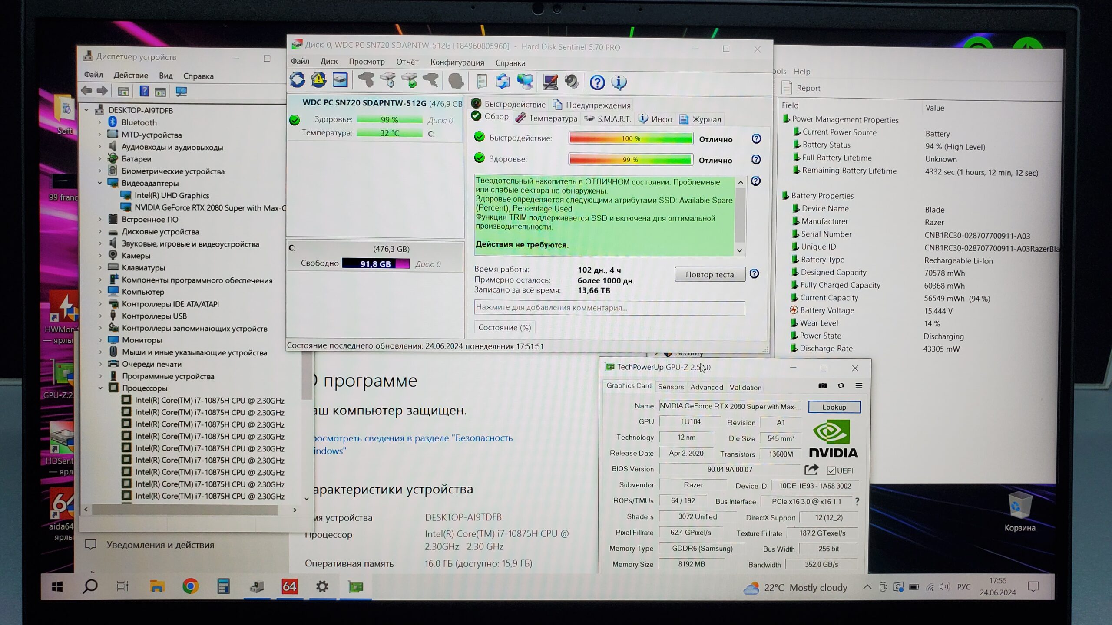This screenshot has height=625, width=1112.
Task: Open Chrome from the taskbar
Action: (x=190, y=586)
